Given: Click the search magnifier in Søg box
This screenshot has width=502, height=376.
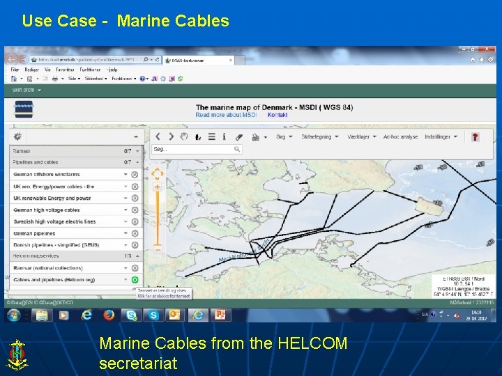Looking at the screenshot, I should [x=237, y=149].
